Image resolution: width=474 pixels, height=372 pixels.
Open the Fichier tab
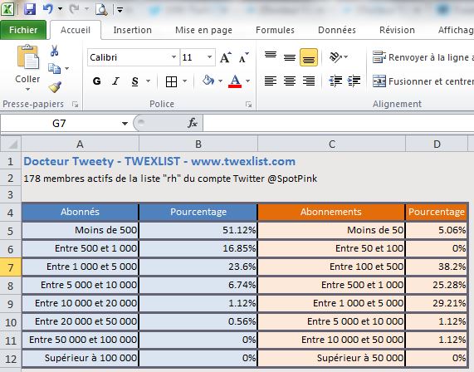pyautogui.click(x=23, y=30)
